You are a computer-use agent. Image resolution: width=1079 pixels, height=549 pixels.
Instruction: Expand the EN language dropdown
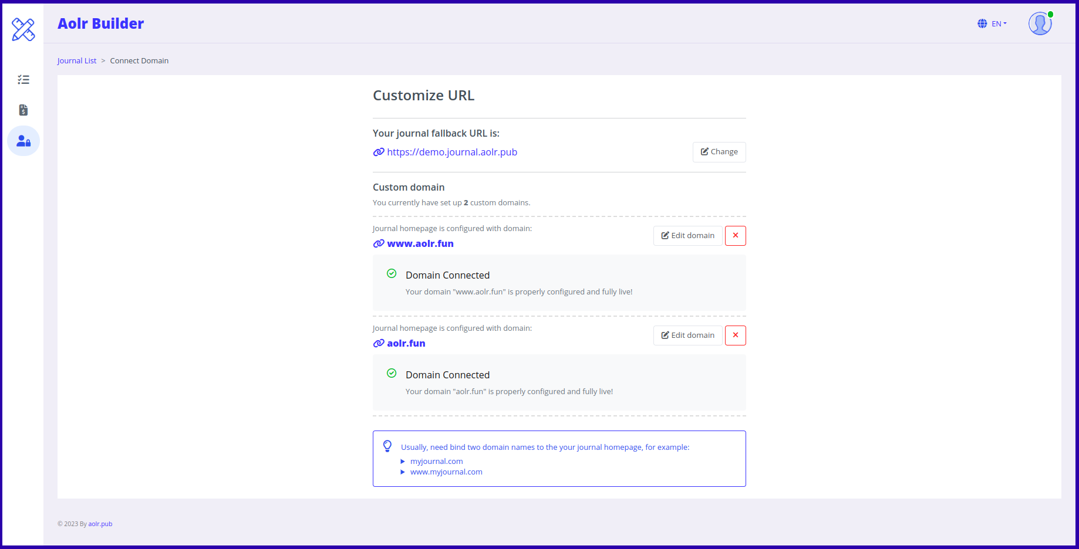point(999,24)
